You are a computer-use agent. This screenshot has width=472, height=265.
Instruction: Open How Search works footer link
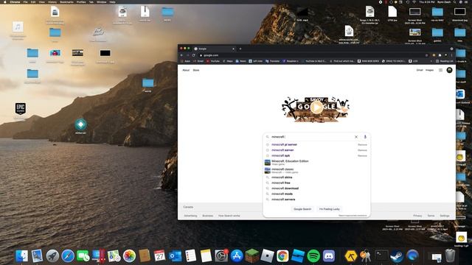click(x=229, y=216)
